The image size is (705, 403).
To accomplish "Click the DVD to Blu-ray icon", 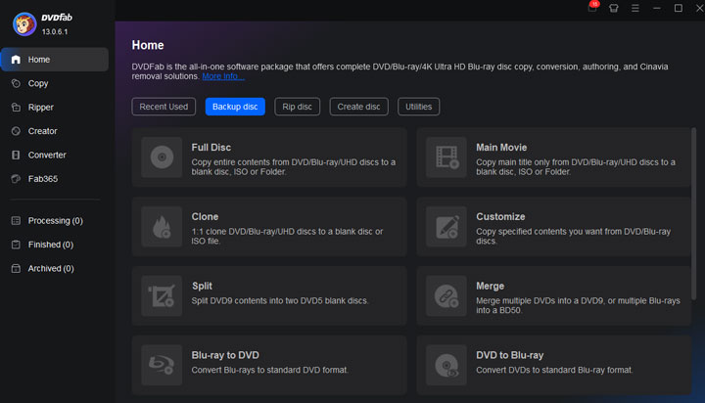I will (x=446, y=365).
